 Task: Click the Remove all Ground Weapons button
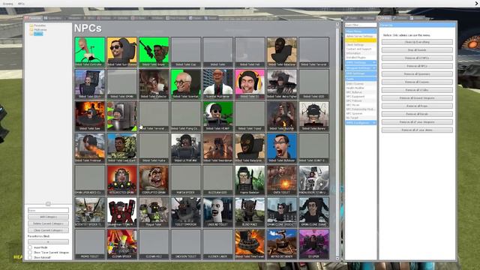point(417,98)
